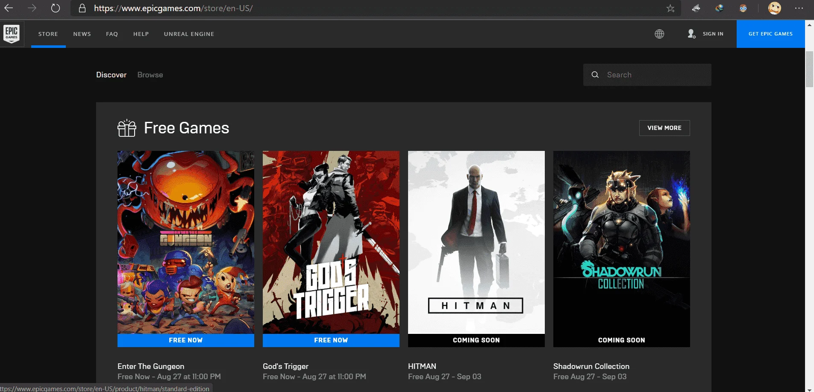Click the Epic Games logo
This screenshot has width=814, height=392.
click(12, 33)
